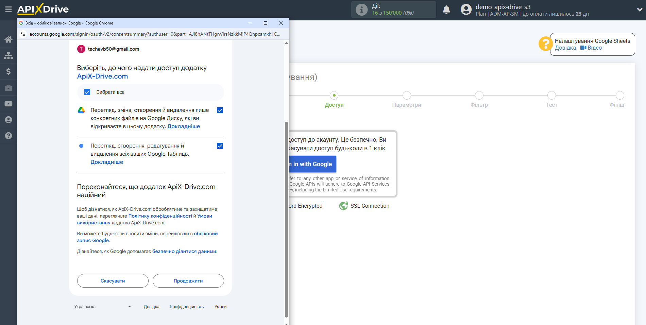The width and height of the screenshot is (646, 325).
Task: Maximize the Google sign-in popup window
Action: [266, 23]
